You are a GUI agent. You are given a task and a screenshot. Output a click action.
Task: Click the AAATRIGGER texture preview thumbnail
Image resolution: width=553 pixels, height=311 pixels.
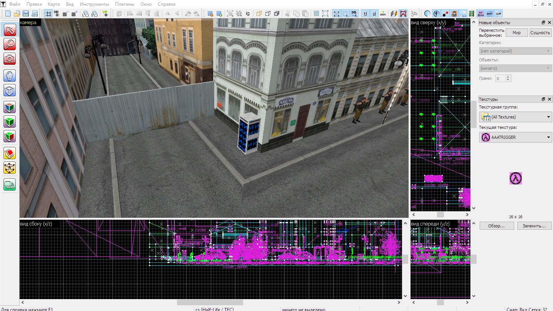[515, 178]
